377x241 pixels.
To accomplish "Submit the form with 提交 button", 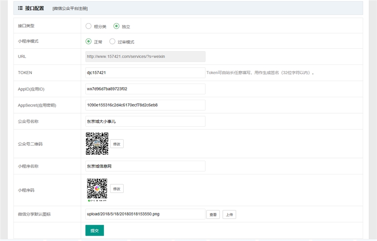I will 94,231.
